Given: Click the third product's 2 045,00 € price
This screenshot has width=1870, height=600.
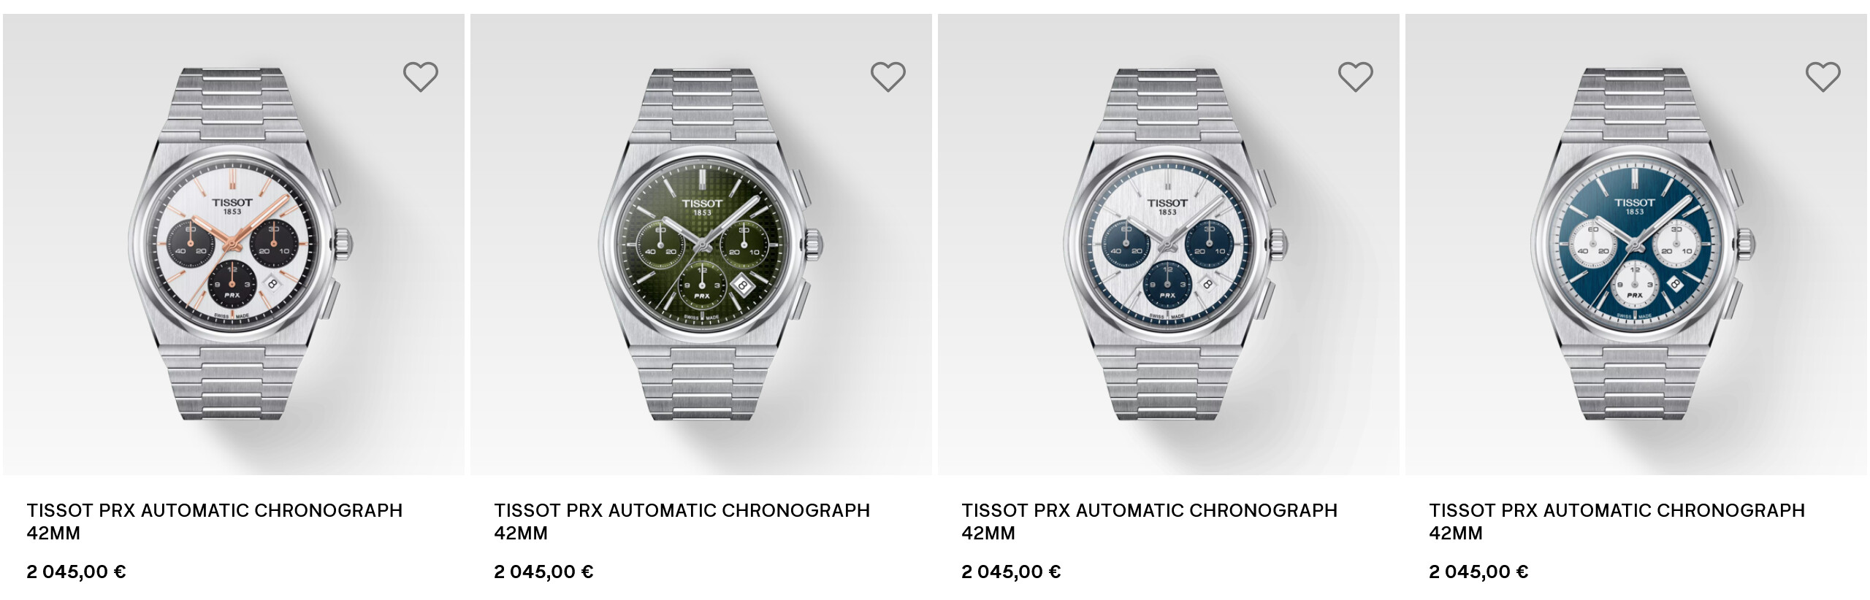Looking at the screenshot, I should (x=1012, y=572).
